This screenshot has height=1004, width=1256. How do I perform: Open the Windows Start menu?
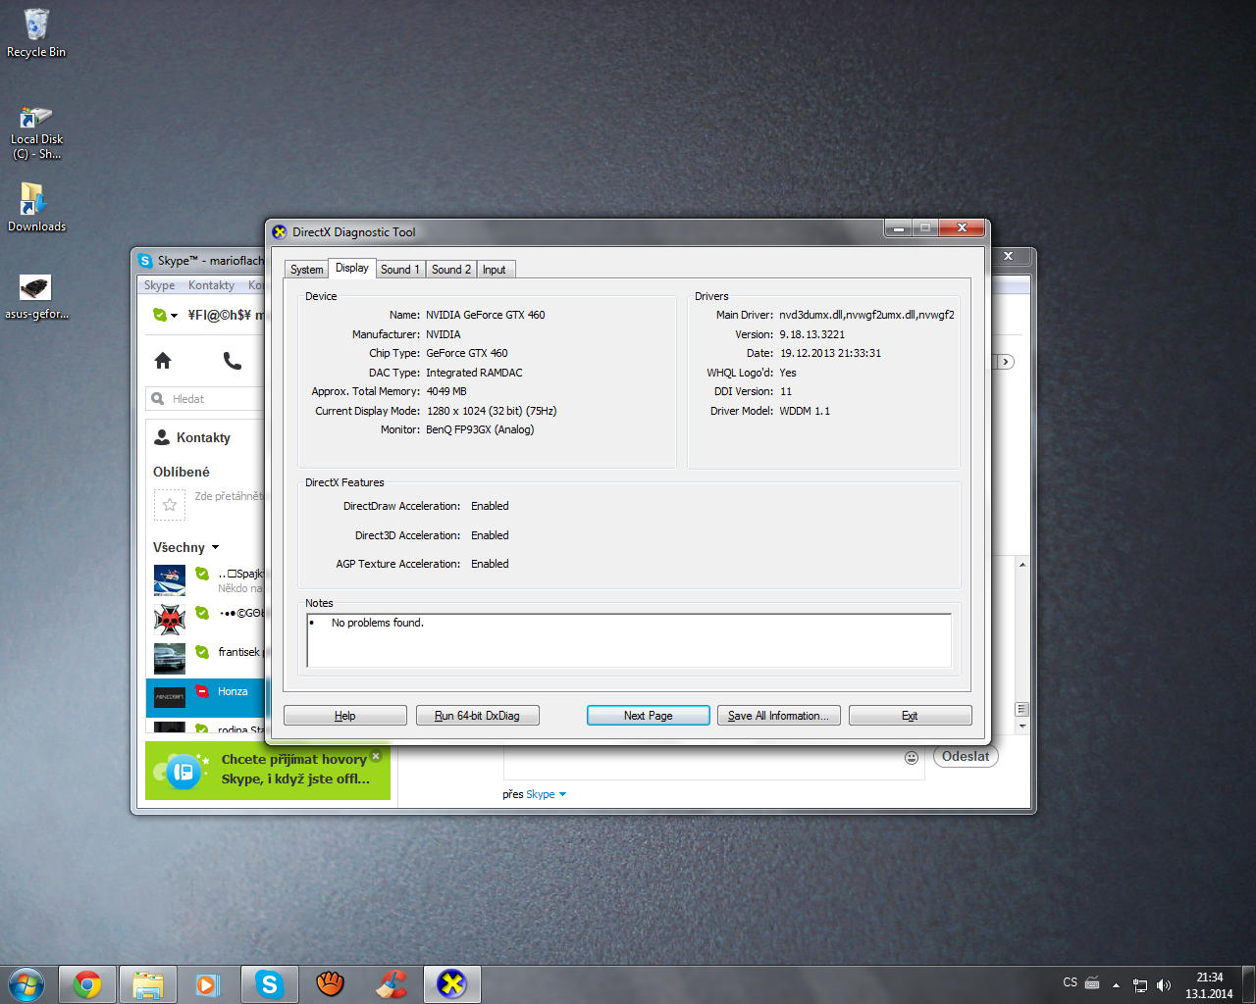[x=26, y=984]
